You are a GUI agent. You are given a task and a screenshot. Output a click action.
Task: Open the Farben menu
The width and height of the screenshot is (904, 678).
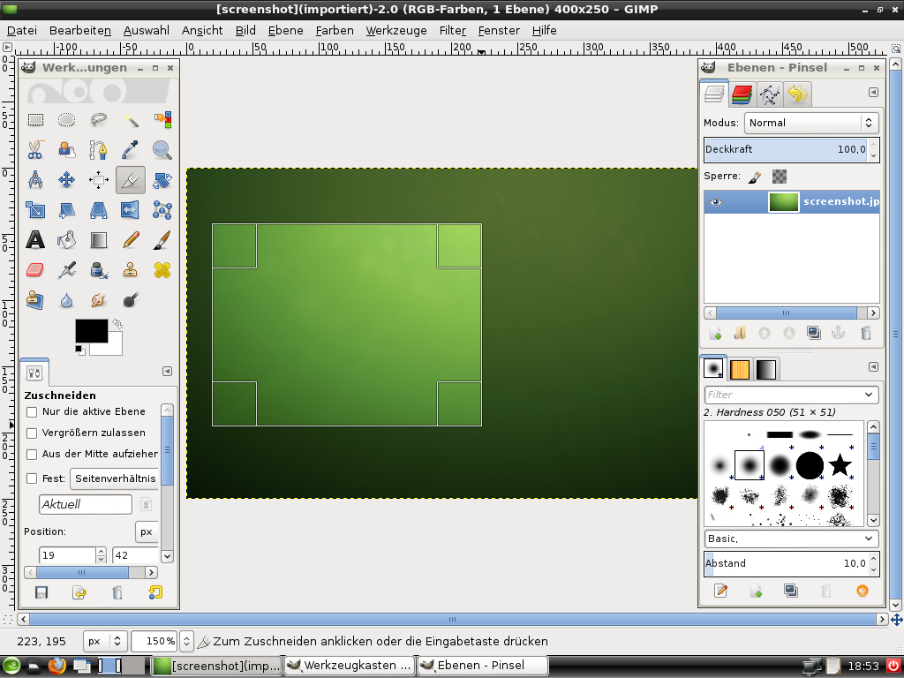335,31
